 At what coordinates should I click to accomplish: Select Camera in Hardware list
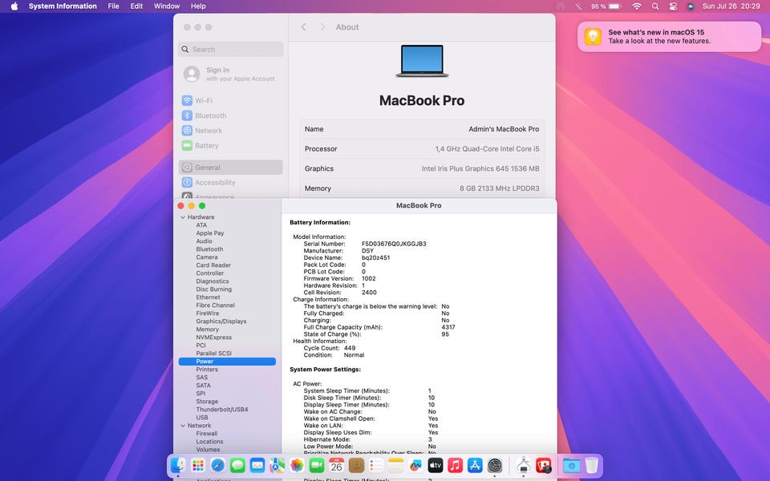coord(207,257)
